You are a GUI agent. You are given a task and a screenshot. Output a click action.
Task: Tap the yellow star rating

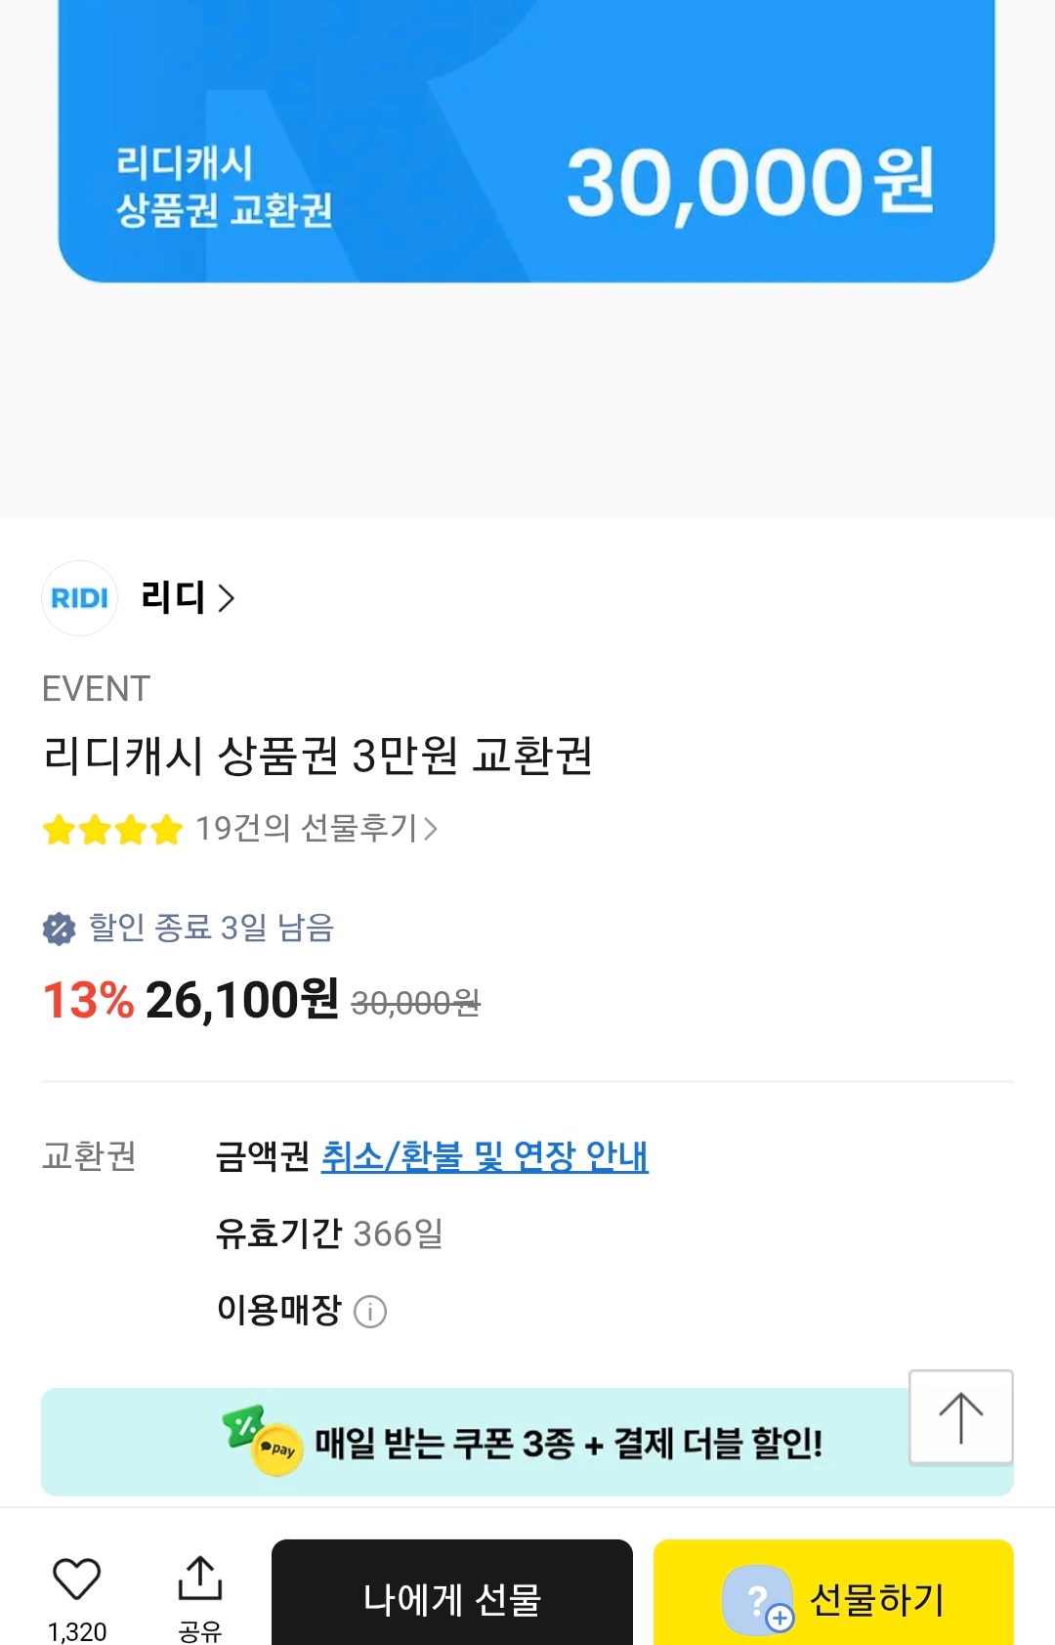[x=112, y=830]
